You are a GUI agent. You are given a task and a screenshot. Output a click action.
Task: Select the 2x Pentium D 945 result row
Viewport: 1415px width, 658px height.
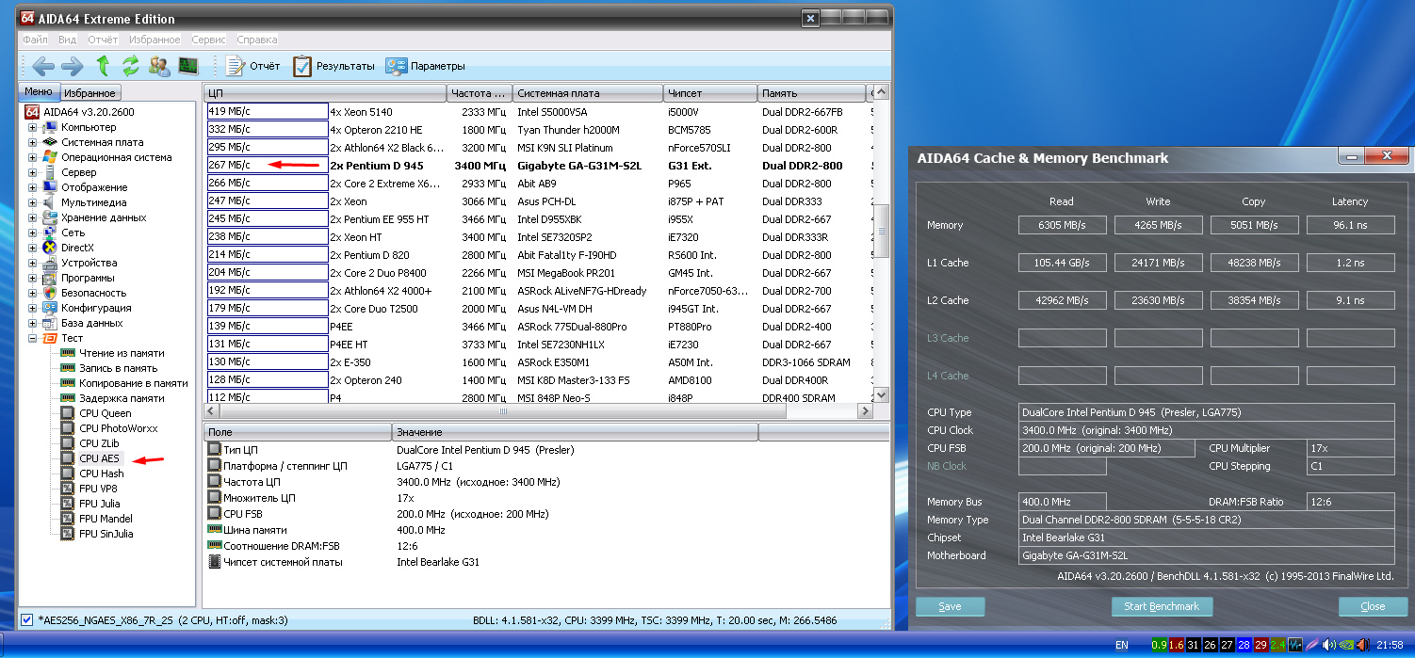[x=539, y=166]
